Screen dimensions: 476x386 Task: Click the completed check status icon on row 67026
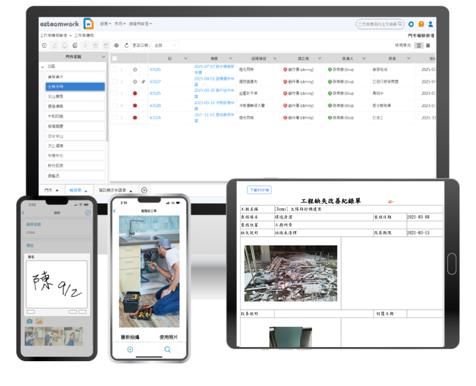point(135,69)
